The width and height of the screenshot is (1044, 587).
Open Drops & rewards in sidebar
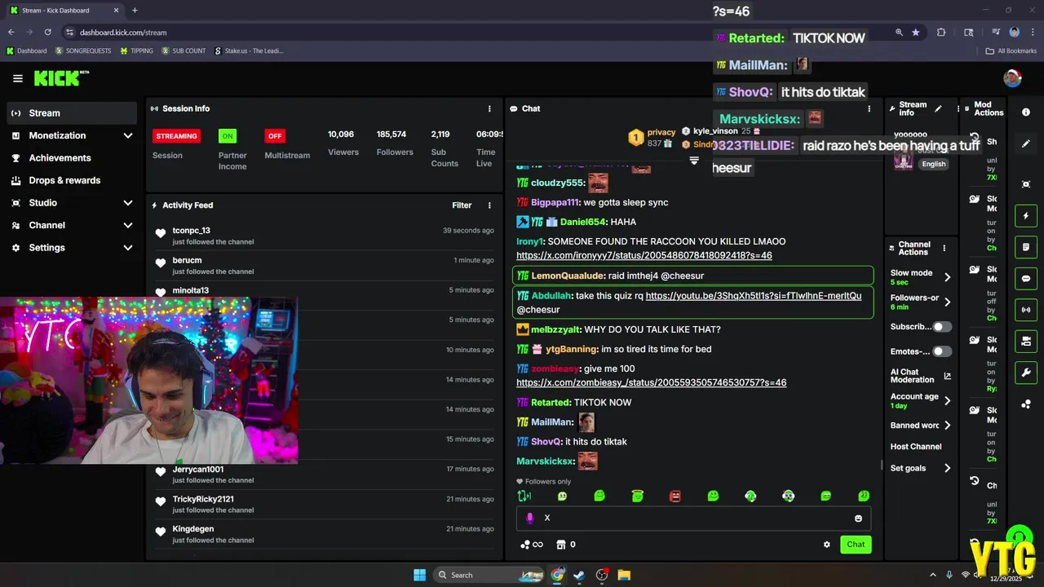(x=72, y=180)
